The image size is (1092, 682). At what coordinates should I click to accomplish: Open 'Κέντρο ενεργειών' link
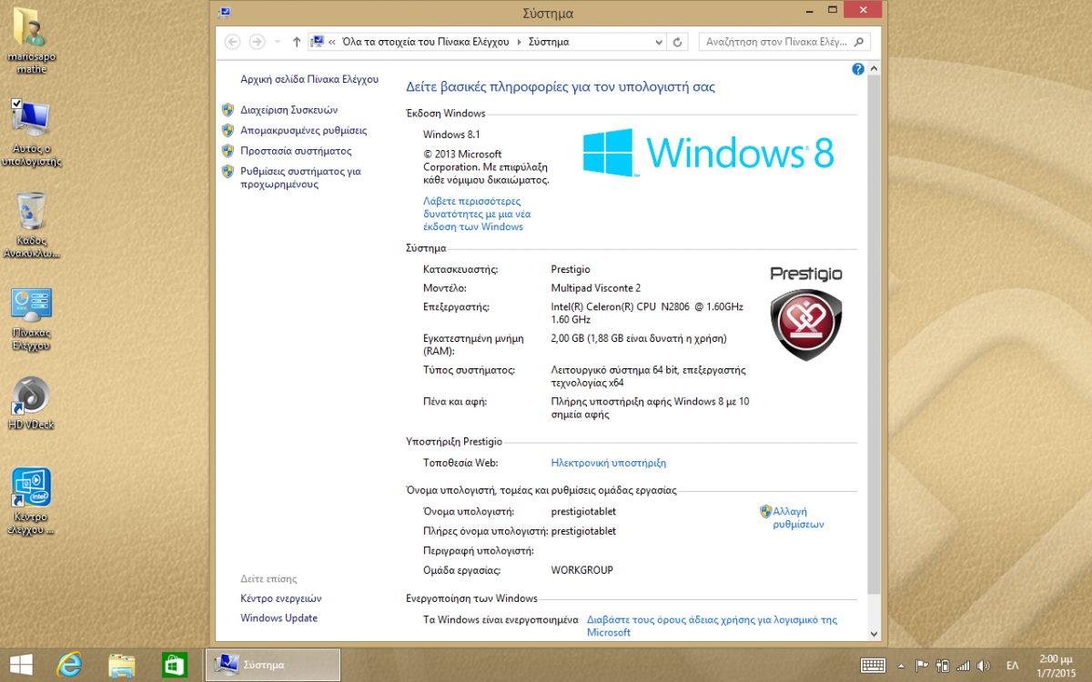pos(281,598)
